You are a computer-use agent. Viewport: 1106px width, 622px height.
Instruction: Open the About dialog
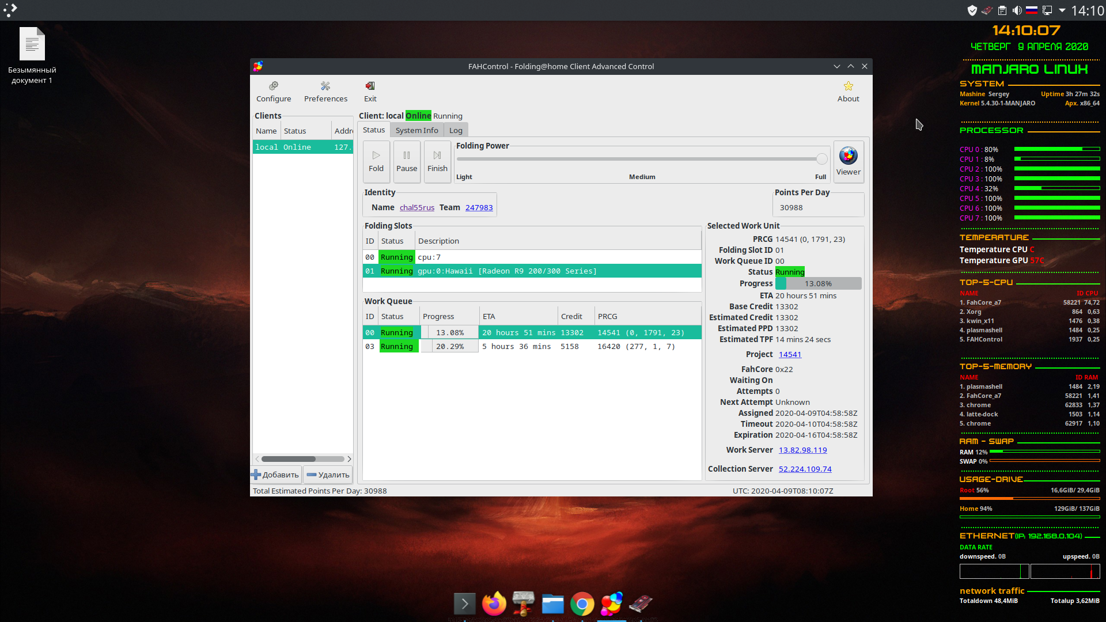pos(848,91)
